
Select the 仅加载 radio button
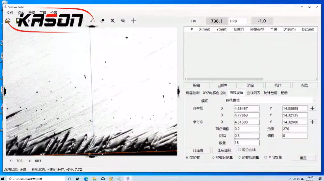(187, 158)
